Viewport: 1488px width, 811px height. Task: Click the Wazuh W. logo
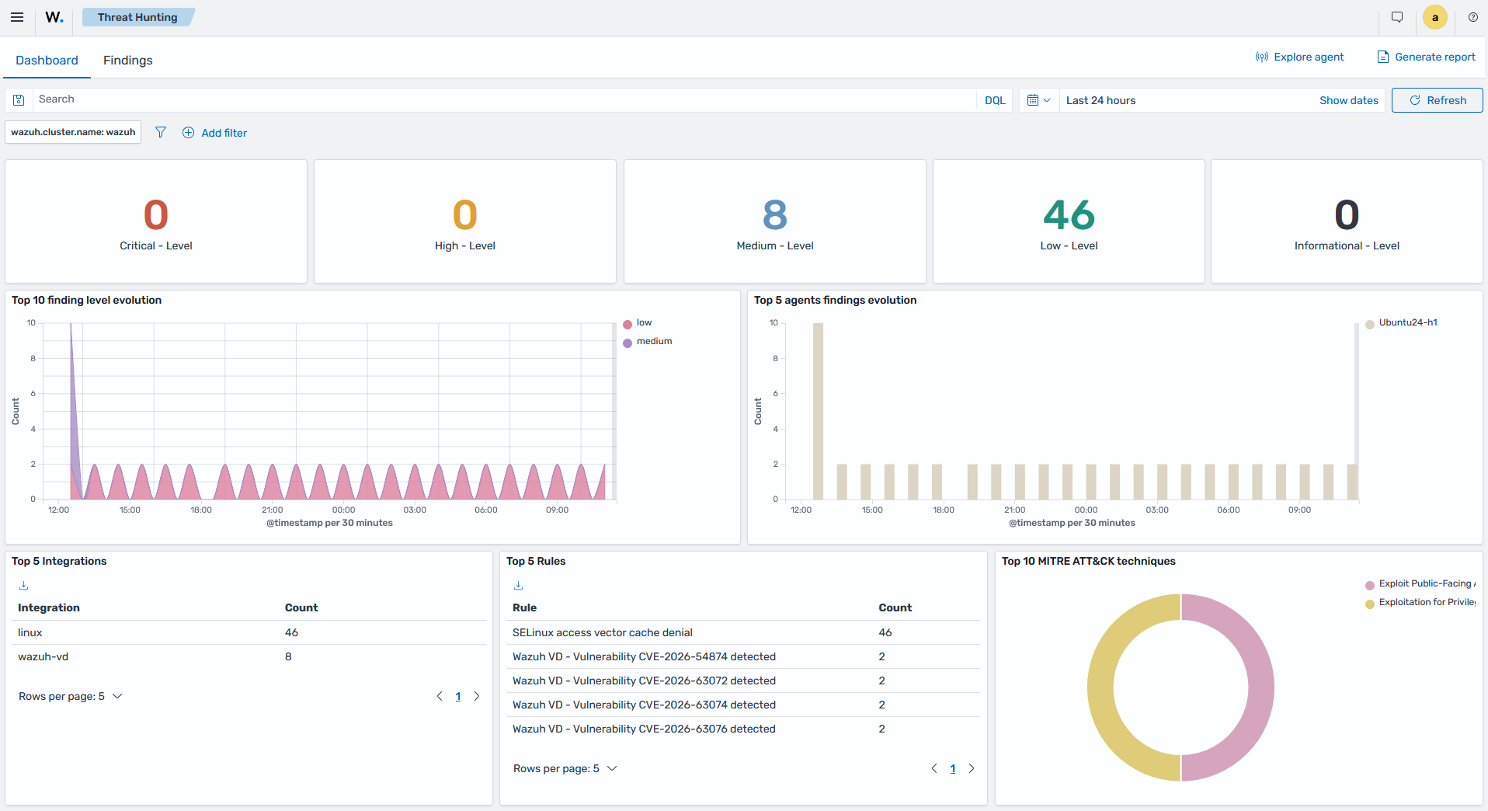pyautogui.click(x=54, y=17)
